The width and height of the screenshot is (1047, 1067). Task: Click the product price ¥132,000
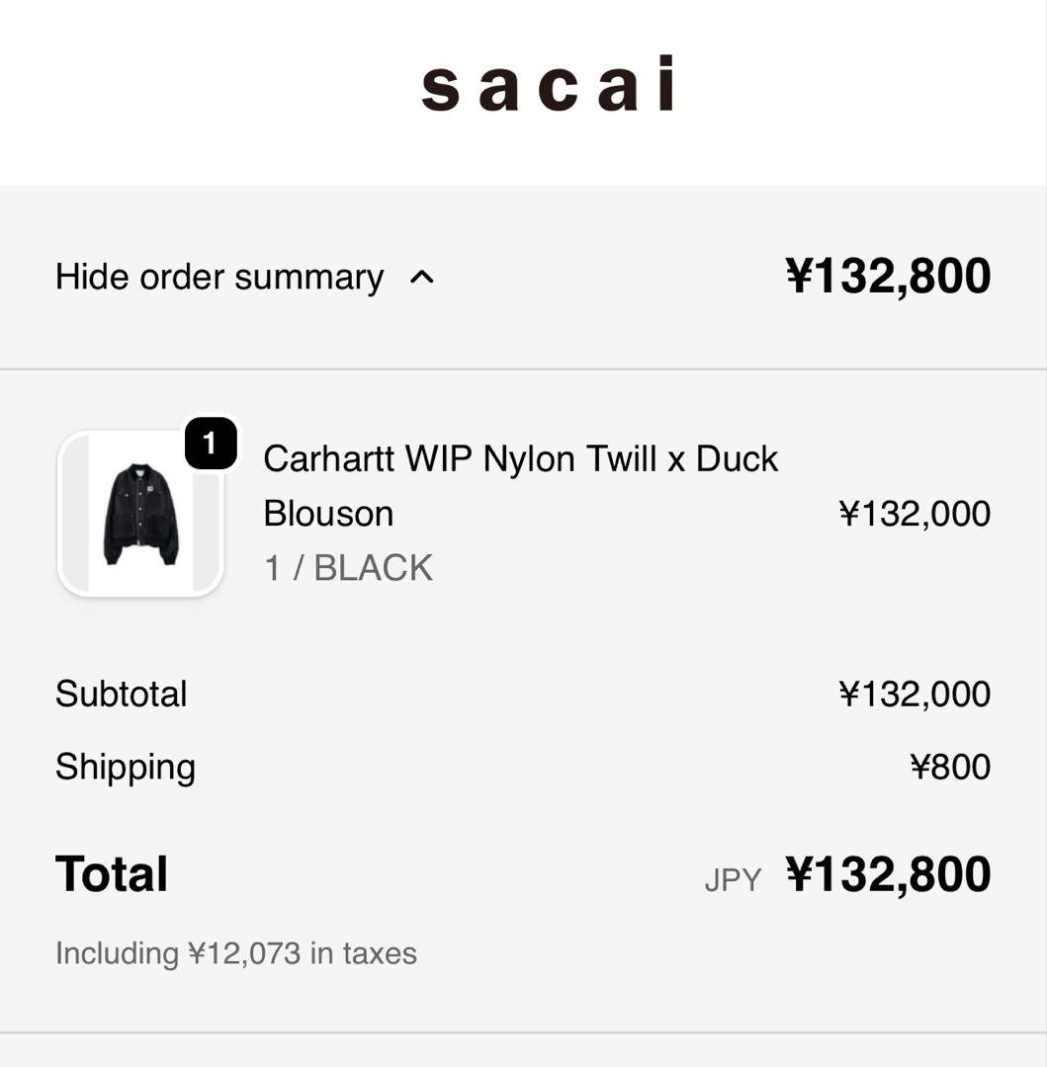pyautogui.click(x=916, y=513)
